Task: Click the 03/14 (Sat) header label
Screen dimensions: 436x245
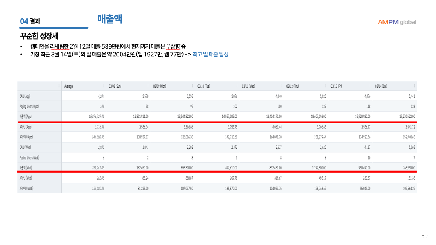Action: pos(381,86)
